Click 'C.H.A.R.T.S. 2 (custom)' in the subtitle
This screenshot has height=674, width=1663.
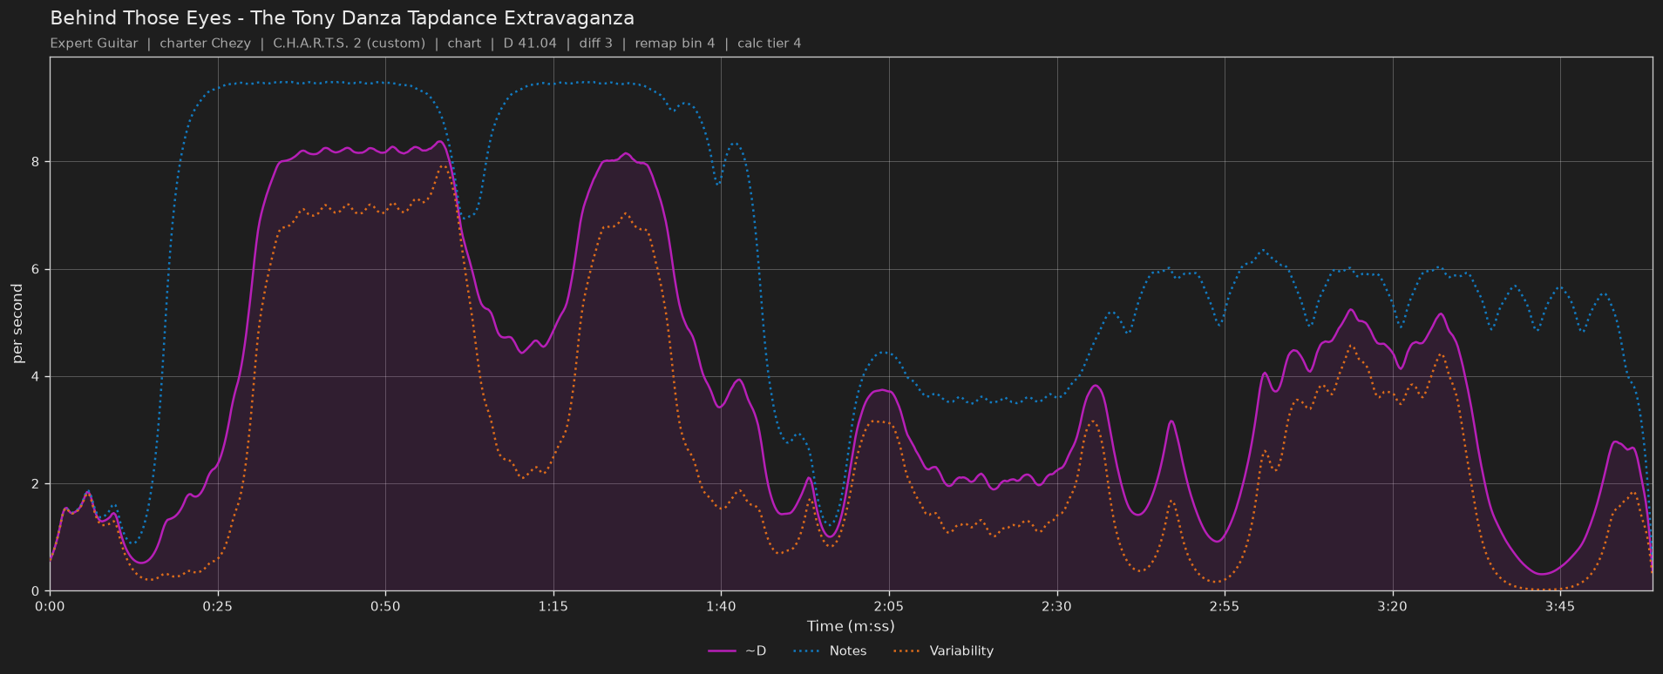[350, 44]
